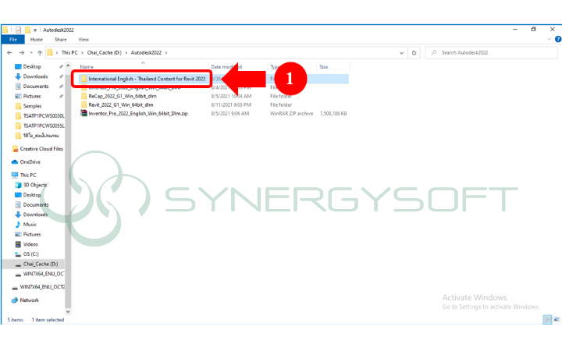Viewport: 562px width, 351px height.
Task: Click the Up one level arrow
Action: (39, 52)
